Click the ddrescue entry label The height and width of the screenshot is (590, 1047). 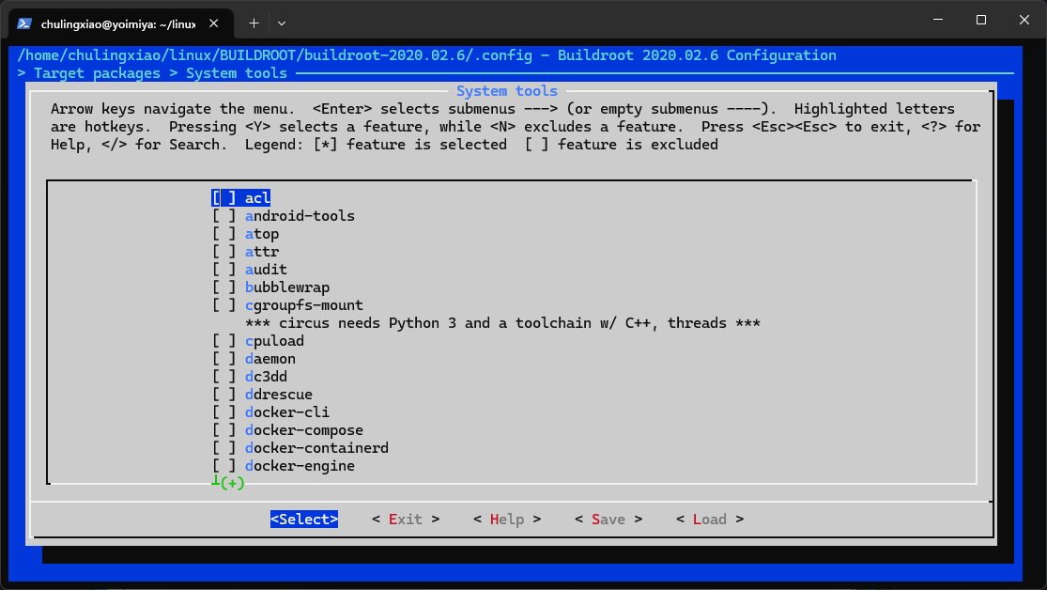[279, 395]
